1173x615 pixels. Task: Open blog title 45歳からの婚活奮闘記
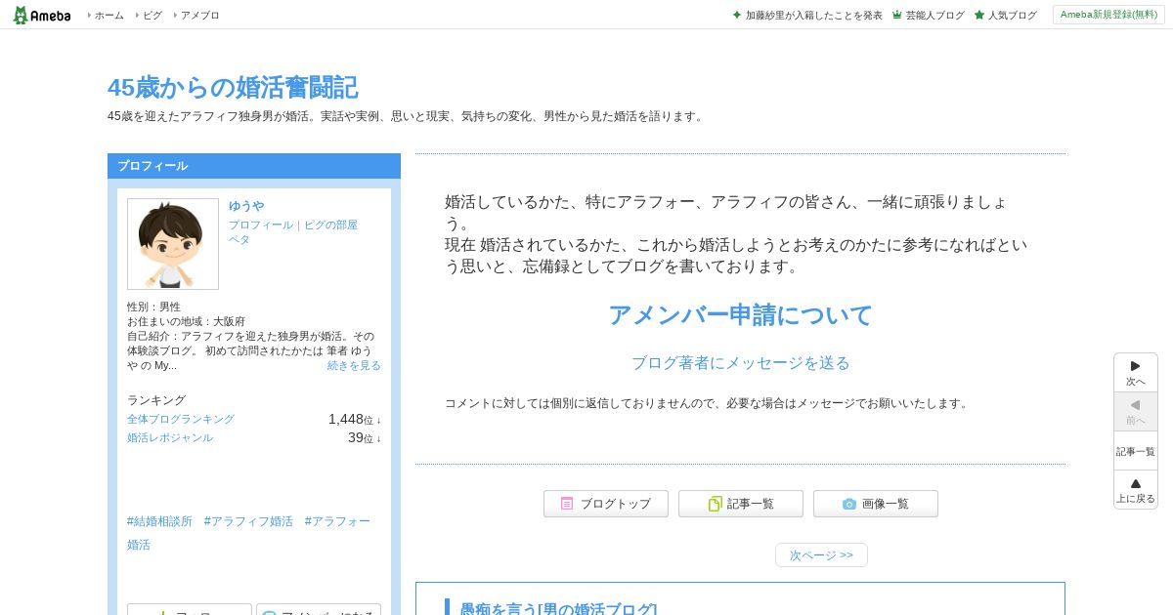click(233, 88)
